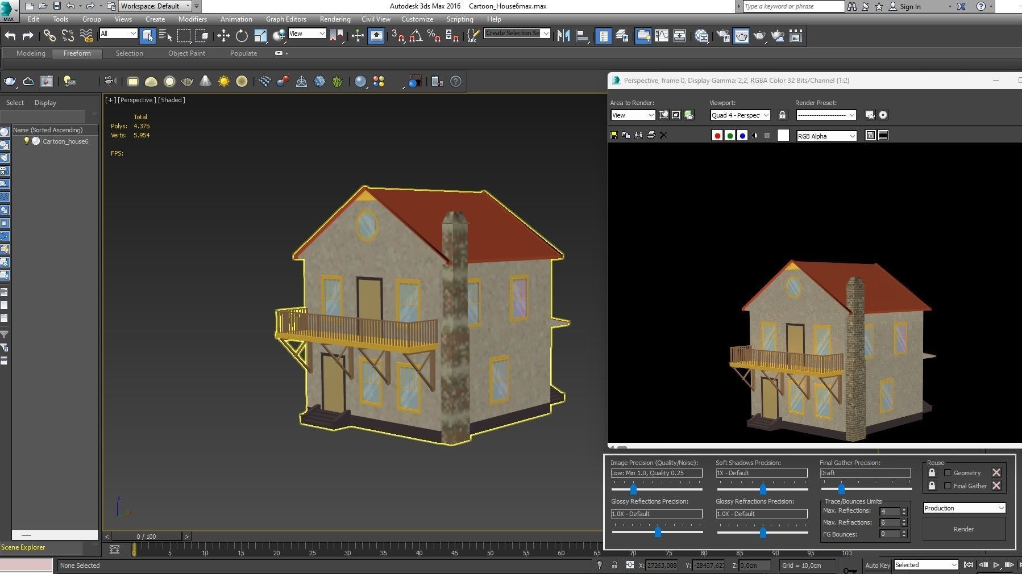Toggle Percent Snap
The width and height of the screenshot is (1022, 574).
point(434,36)
